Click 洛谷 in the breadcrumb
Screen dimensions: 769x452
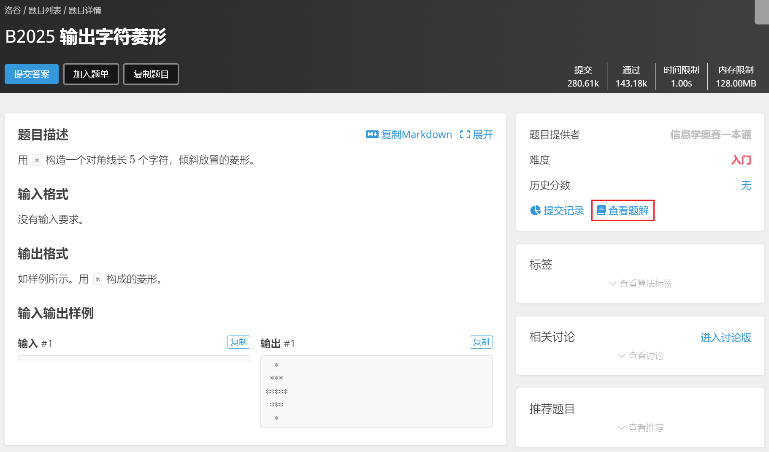click(x=12, y=10)
